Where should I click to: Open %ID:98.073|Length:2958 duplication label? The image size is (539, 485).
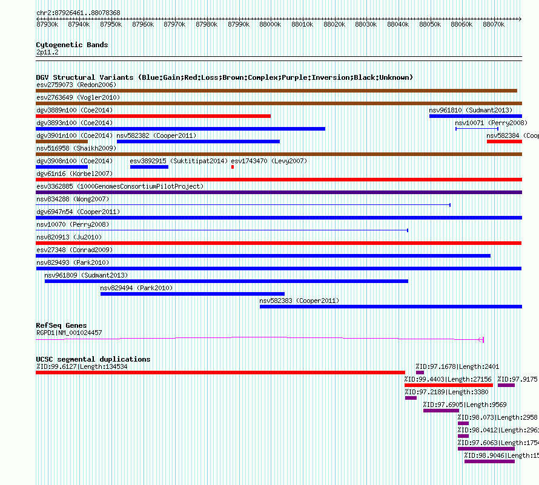497,417
